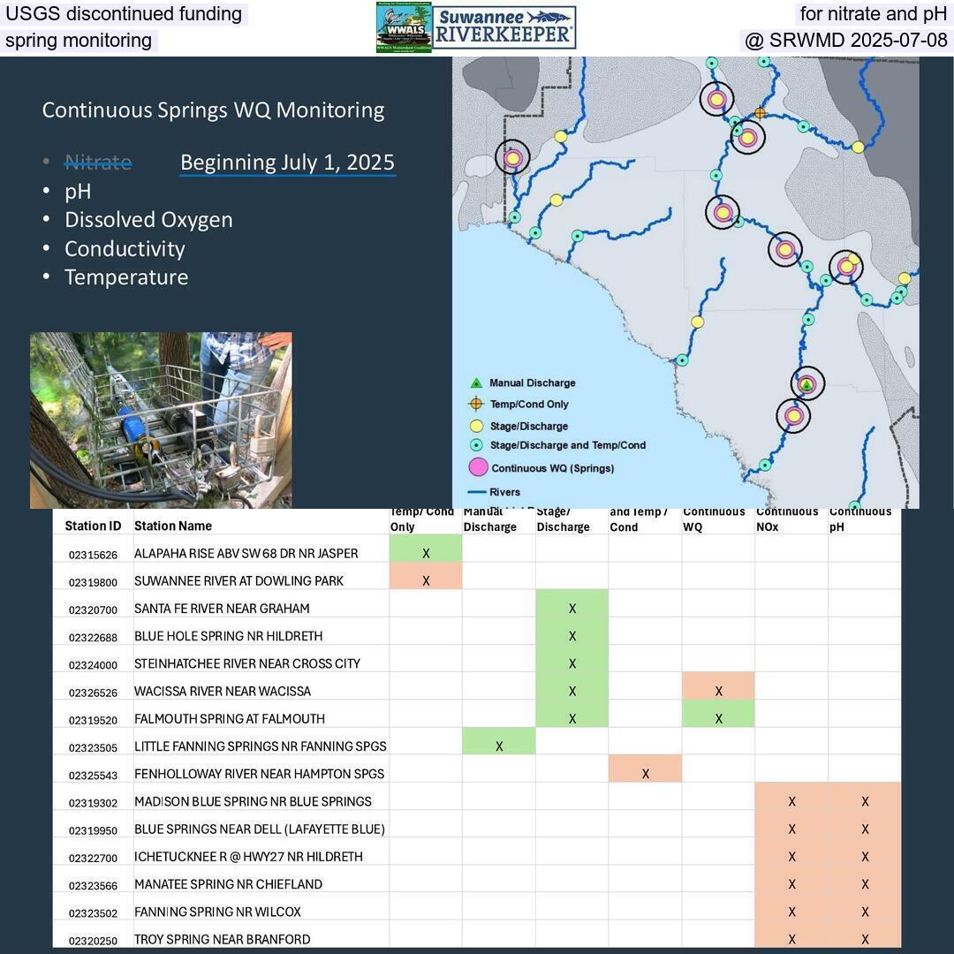This screenshot has width=954, height=954.
Task: Click the green X cell in Alapaha Rise row
Action: point(426,549)
